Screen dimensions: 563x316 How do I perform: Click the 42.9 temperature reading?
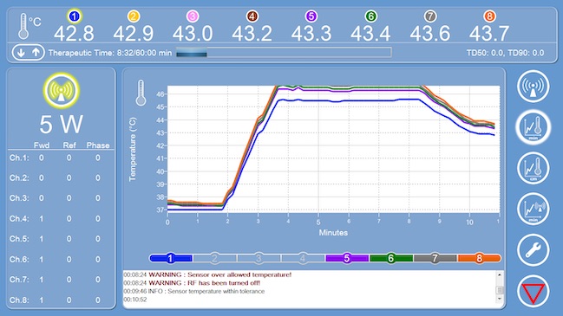click(x=134, y=33)
